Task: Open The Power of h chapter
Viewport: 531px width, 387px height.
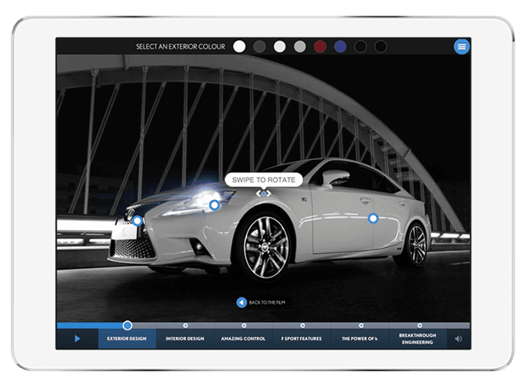Action: pos(360,338)
